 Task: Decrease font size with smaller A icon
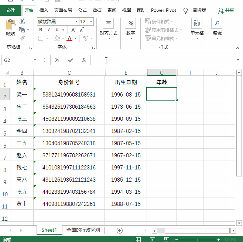tap(82, 30)
